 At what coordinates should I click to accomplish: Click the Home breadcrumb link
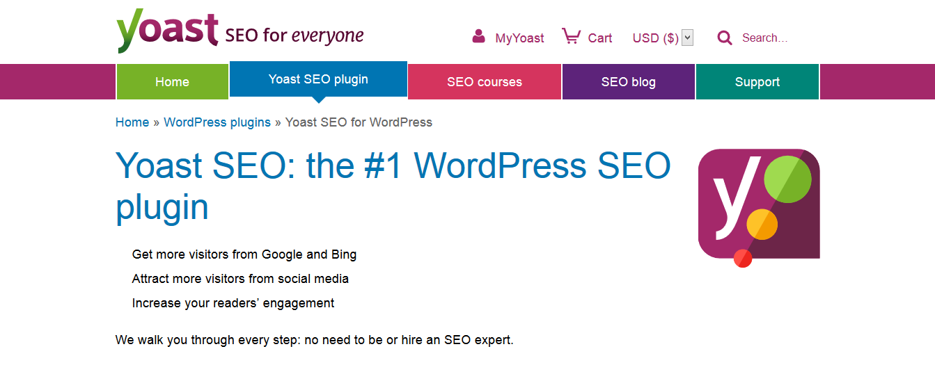(132, 122)
